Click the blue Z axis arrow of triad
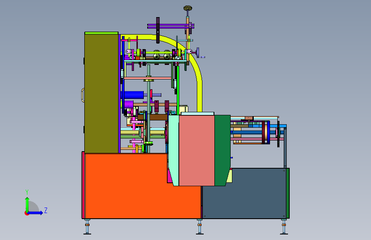 36,213
